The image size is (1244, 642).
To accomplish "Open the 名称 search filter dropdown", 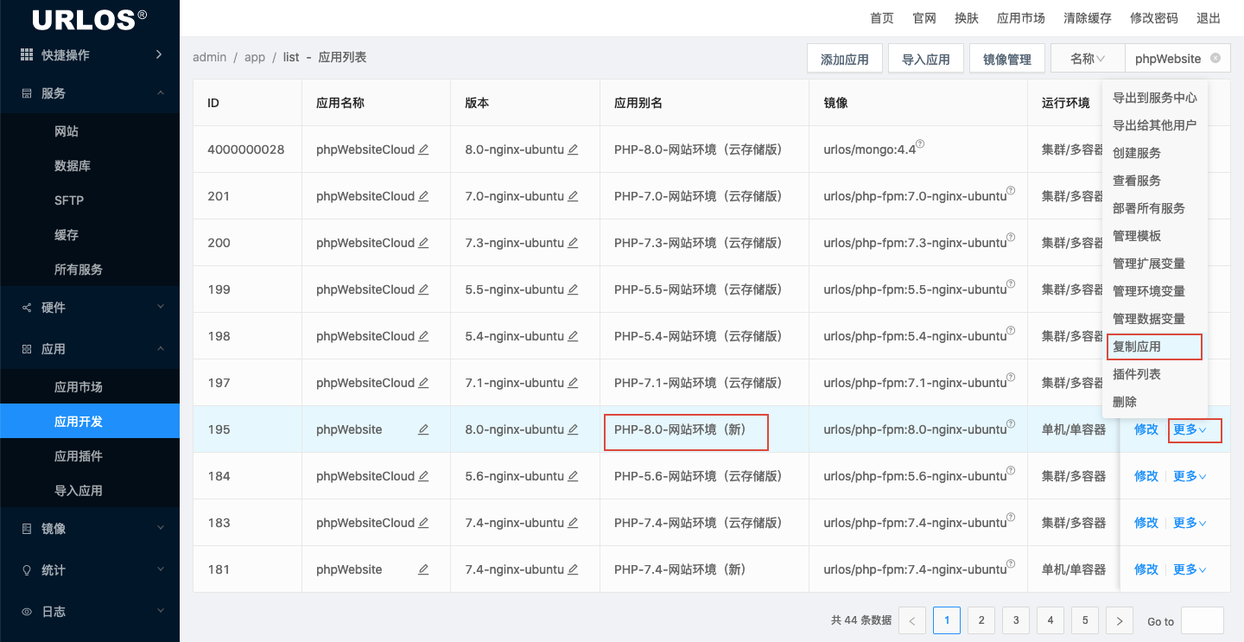I will tap(1088, 59).
